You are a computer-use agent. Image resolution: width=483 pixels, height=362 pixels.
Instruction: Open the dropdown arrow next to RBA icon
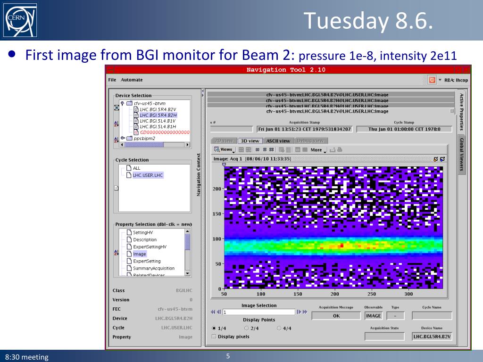click(440, 80)
